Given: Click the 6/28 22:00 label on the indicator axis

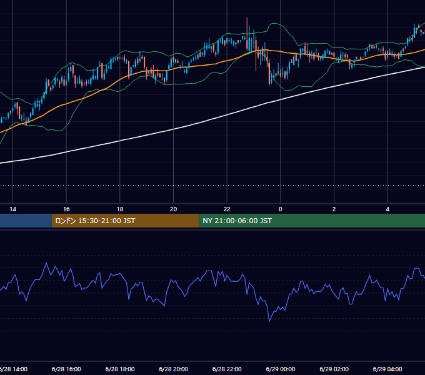Looking at the screenshot, I should pos(227,369).
